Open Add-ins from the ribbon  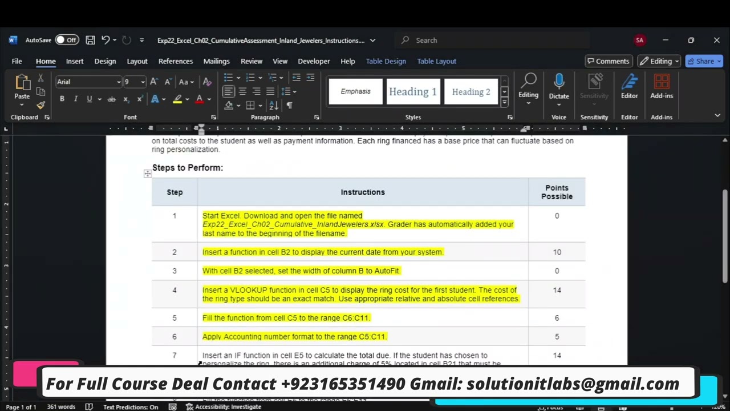[662, 86]
